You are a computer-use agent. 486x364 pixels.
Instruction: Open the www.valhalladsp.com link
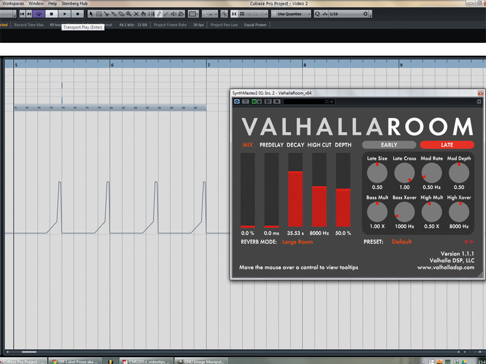coord(446,268)
